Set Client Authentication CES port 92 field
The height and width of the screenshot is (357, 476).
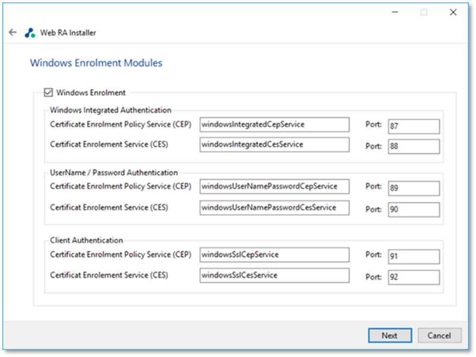point(414,277)
